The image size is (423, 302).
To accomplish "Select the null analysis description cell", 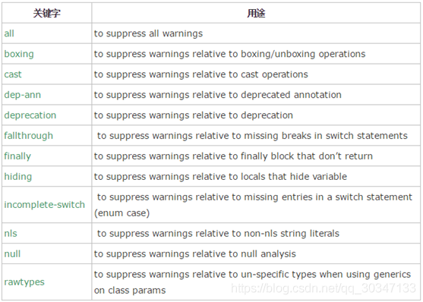I will [256, 254].
